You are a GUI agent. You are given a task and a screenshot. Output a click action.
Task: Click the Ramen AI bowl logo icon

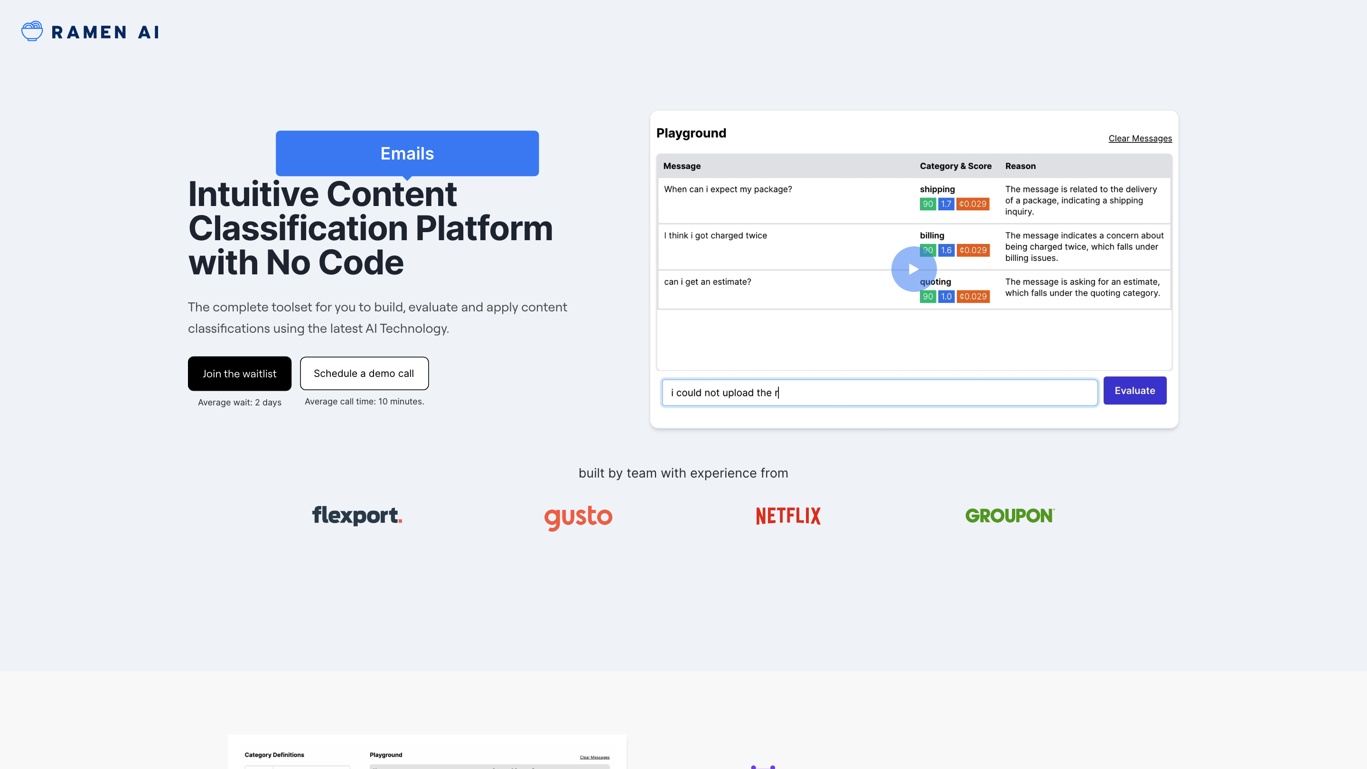click(x=32, y=31)
